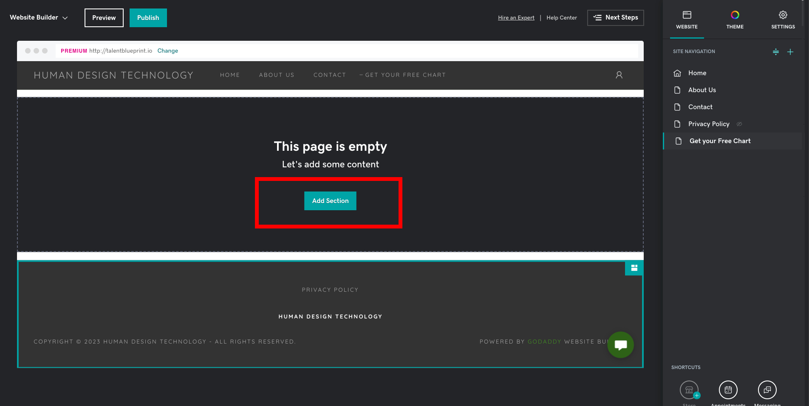The width and height of the screenshot is (809, 406).
Task: Open the Store shortcut
Action: coord(689,390)
